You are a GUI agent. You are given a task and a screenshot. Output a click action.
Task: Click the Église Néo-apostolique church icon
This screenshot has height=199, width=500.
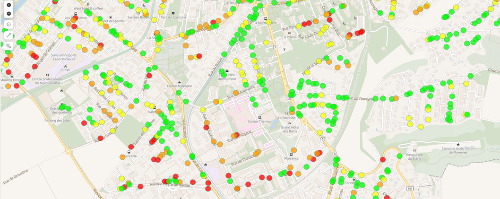coord(227,71)
